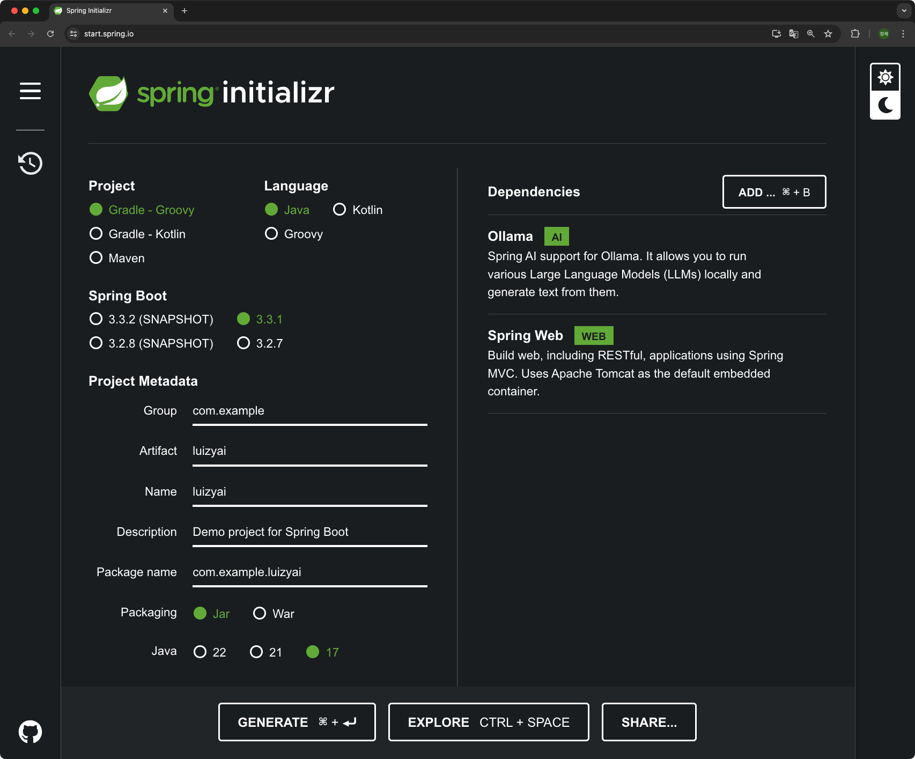Select Java version 22
Image resolution: width=915 pixels, height=759 pixels.
pyautogui.click(x=210, y=652)
